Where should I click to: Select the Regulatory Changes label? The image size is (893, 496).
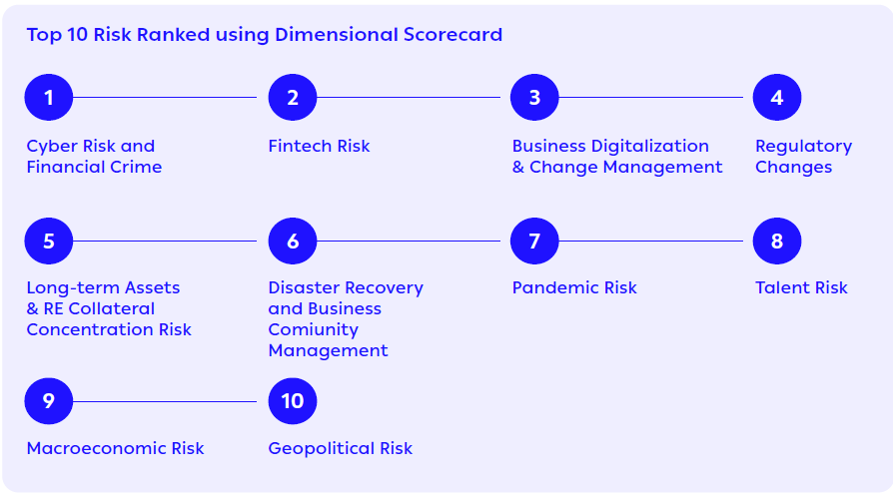(x=803, y=157)
